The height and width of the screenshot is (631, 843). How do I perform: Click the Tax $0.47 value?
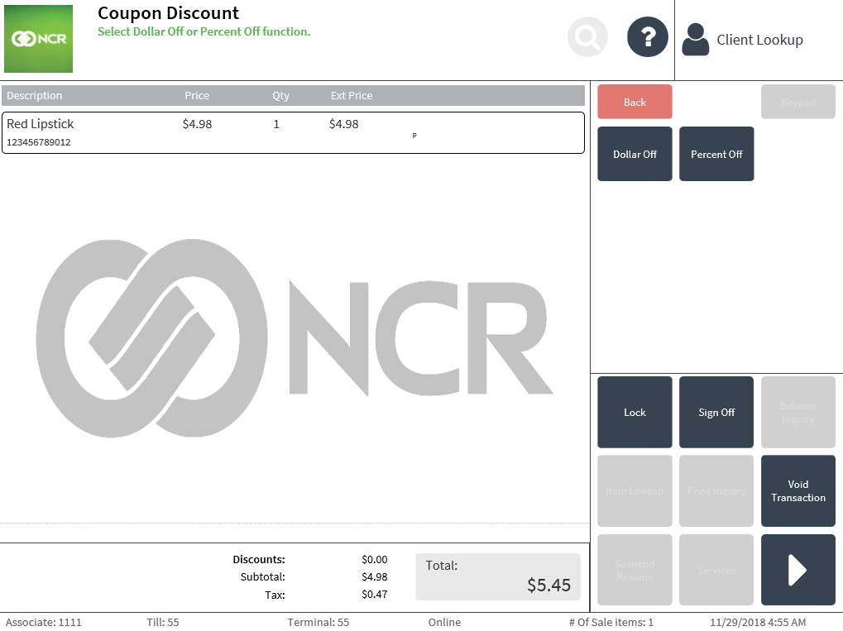coord(374,594)
